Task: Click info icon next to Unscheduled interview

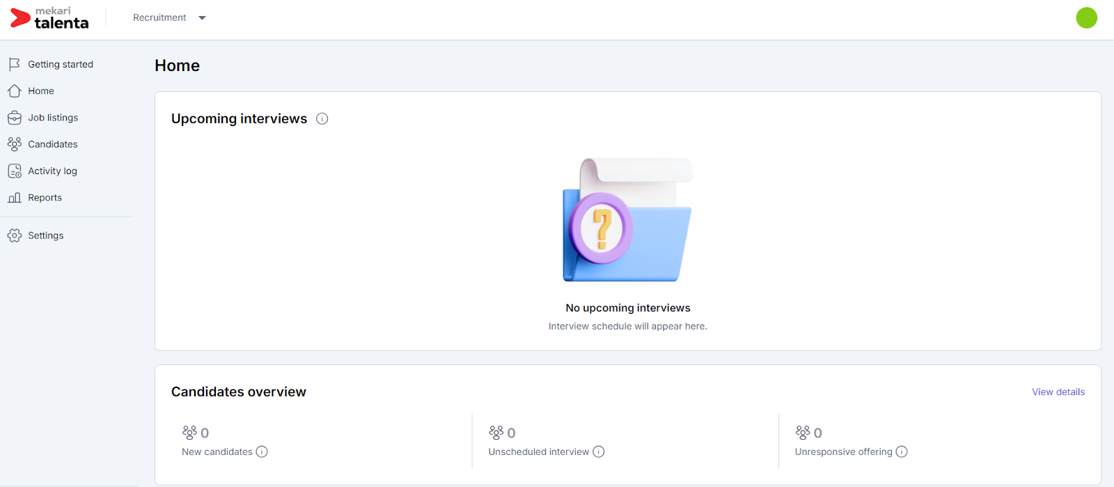Action: (598, 451)
